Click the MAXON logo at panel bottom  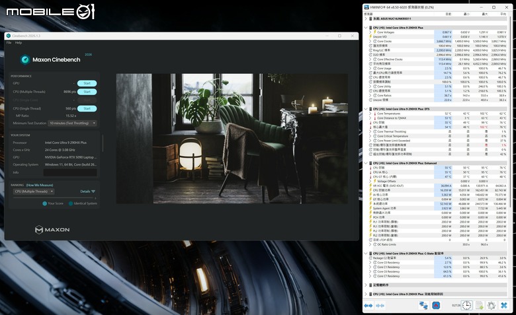[x=52, y=230]
